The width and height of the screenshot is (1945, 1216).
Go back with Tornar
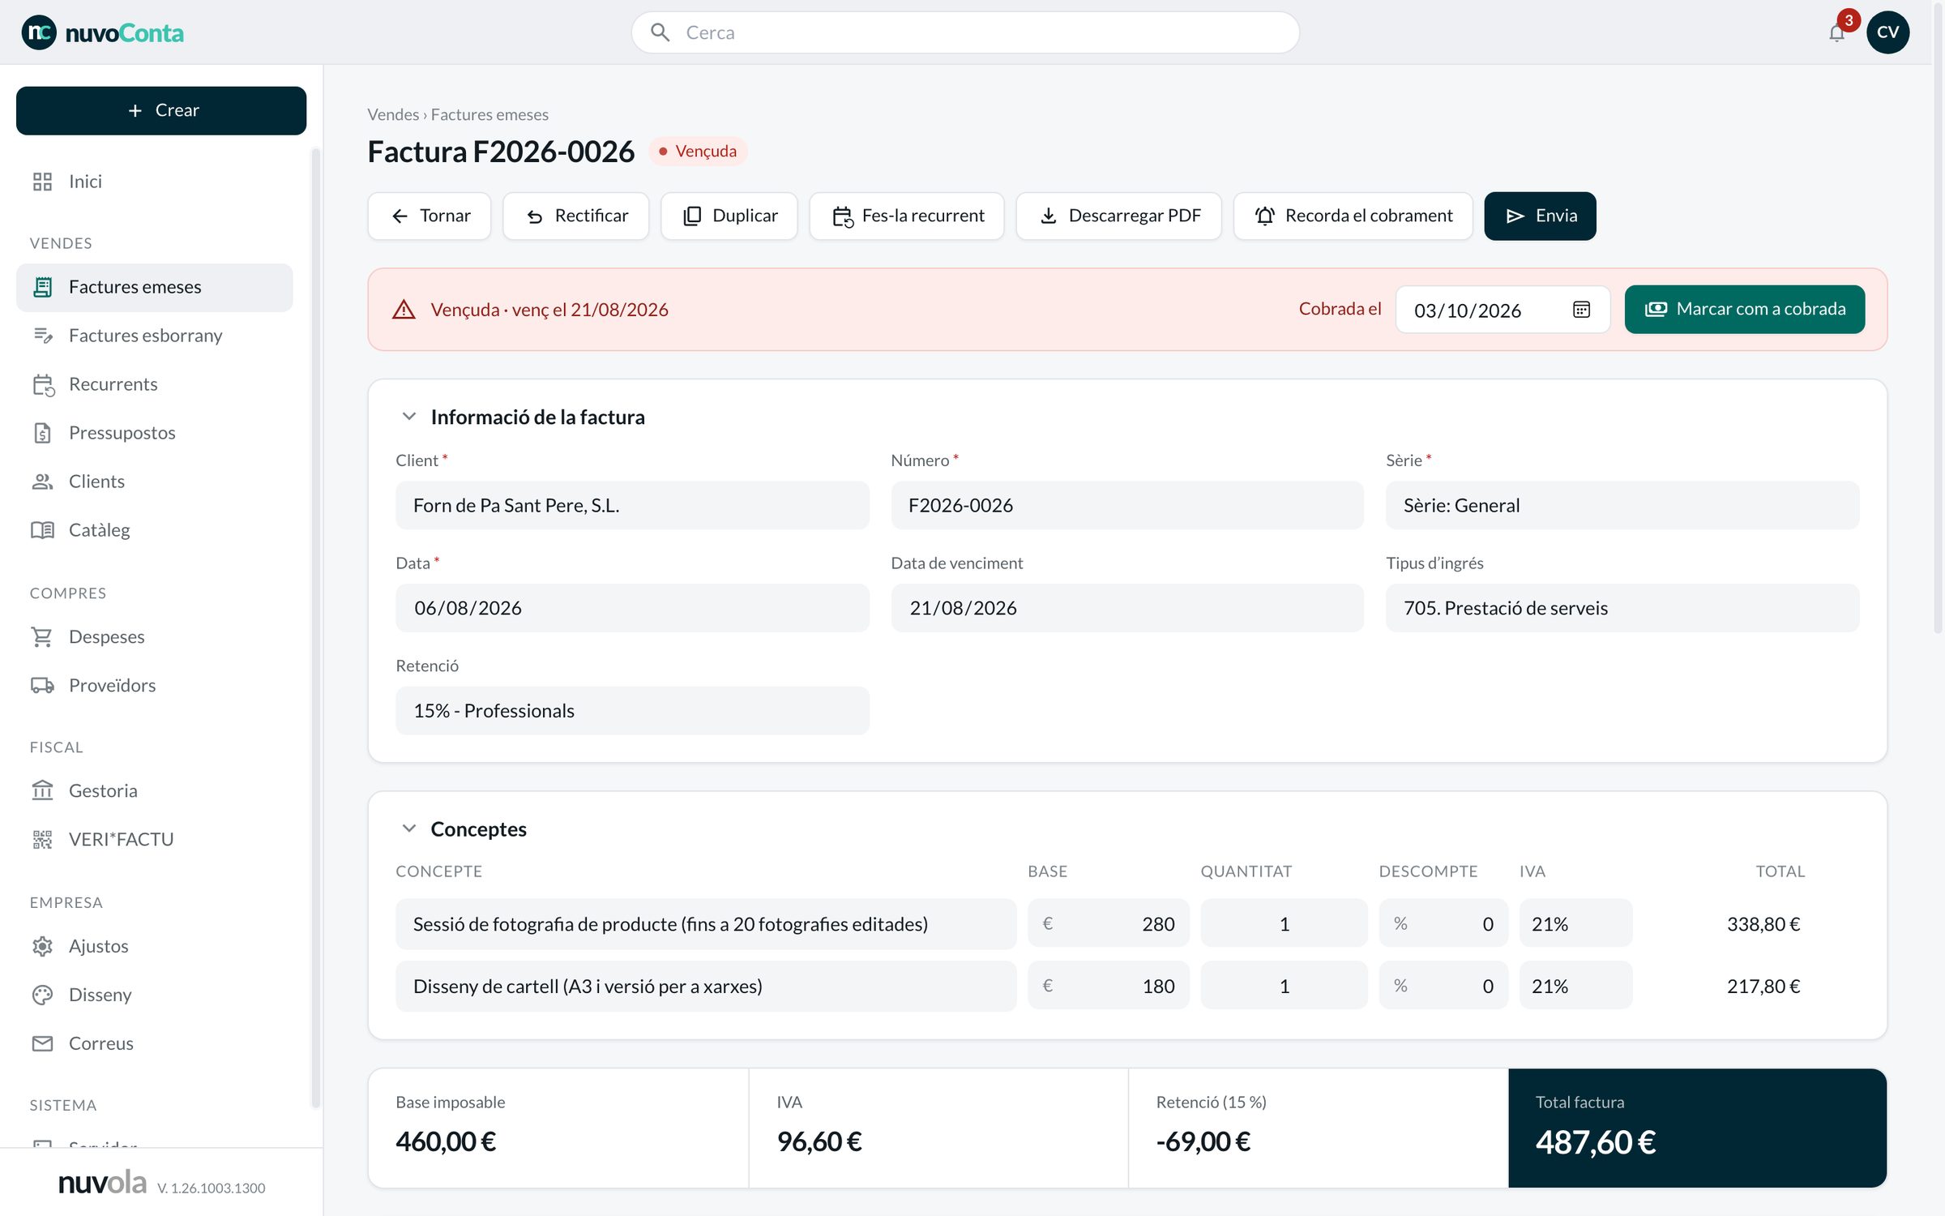click(x=430, y=216)
